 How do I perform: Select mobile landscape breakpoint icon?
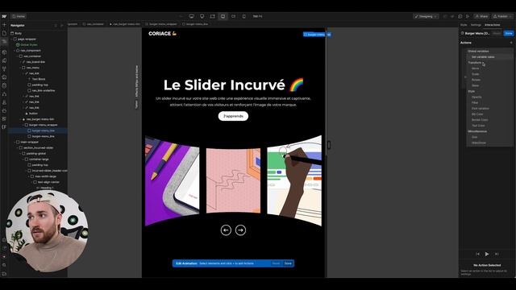click(233, 16)
